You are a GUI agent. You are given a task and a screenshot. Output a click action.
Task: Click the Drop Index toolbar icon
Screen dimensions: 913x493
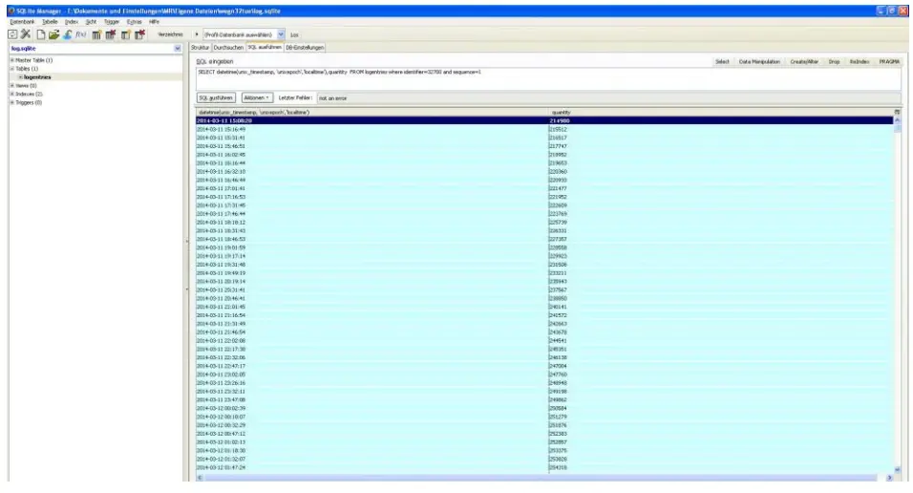(139, 35)
